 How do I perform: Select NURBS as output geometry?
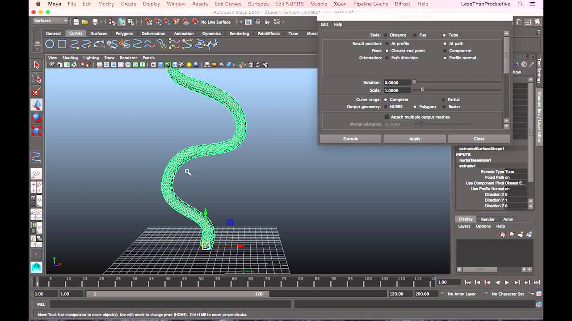pos(385,107)
